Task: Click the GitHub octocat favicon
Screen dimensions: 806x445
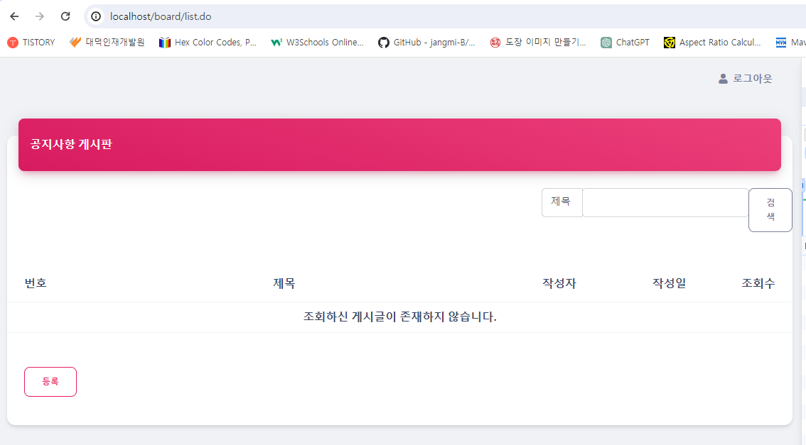Action: 384,43
